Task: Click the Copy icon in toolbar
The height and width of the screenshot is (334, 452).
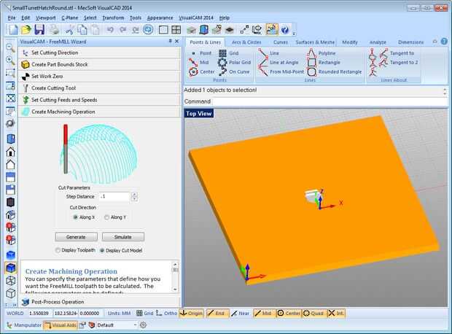Action: [82, 29]
